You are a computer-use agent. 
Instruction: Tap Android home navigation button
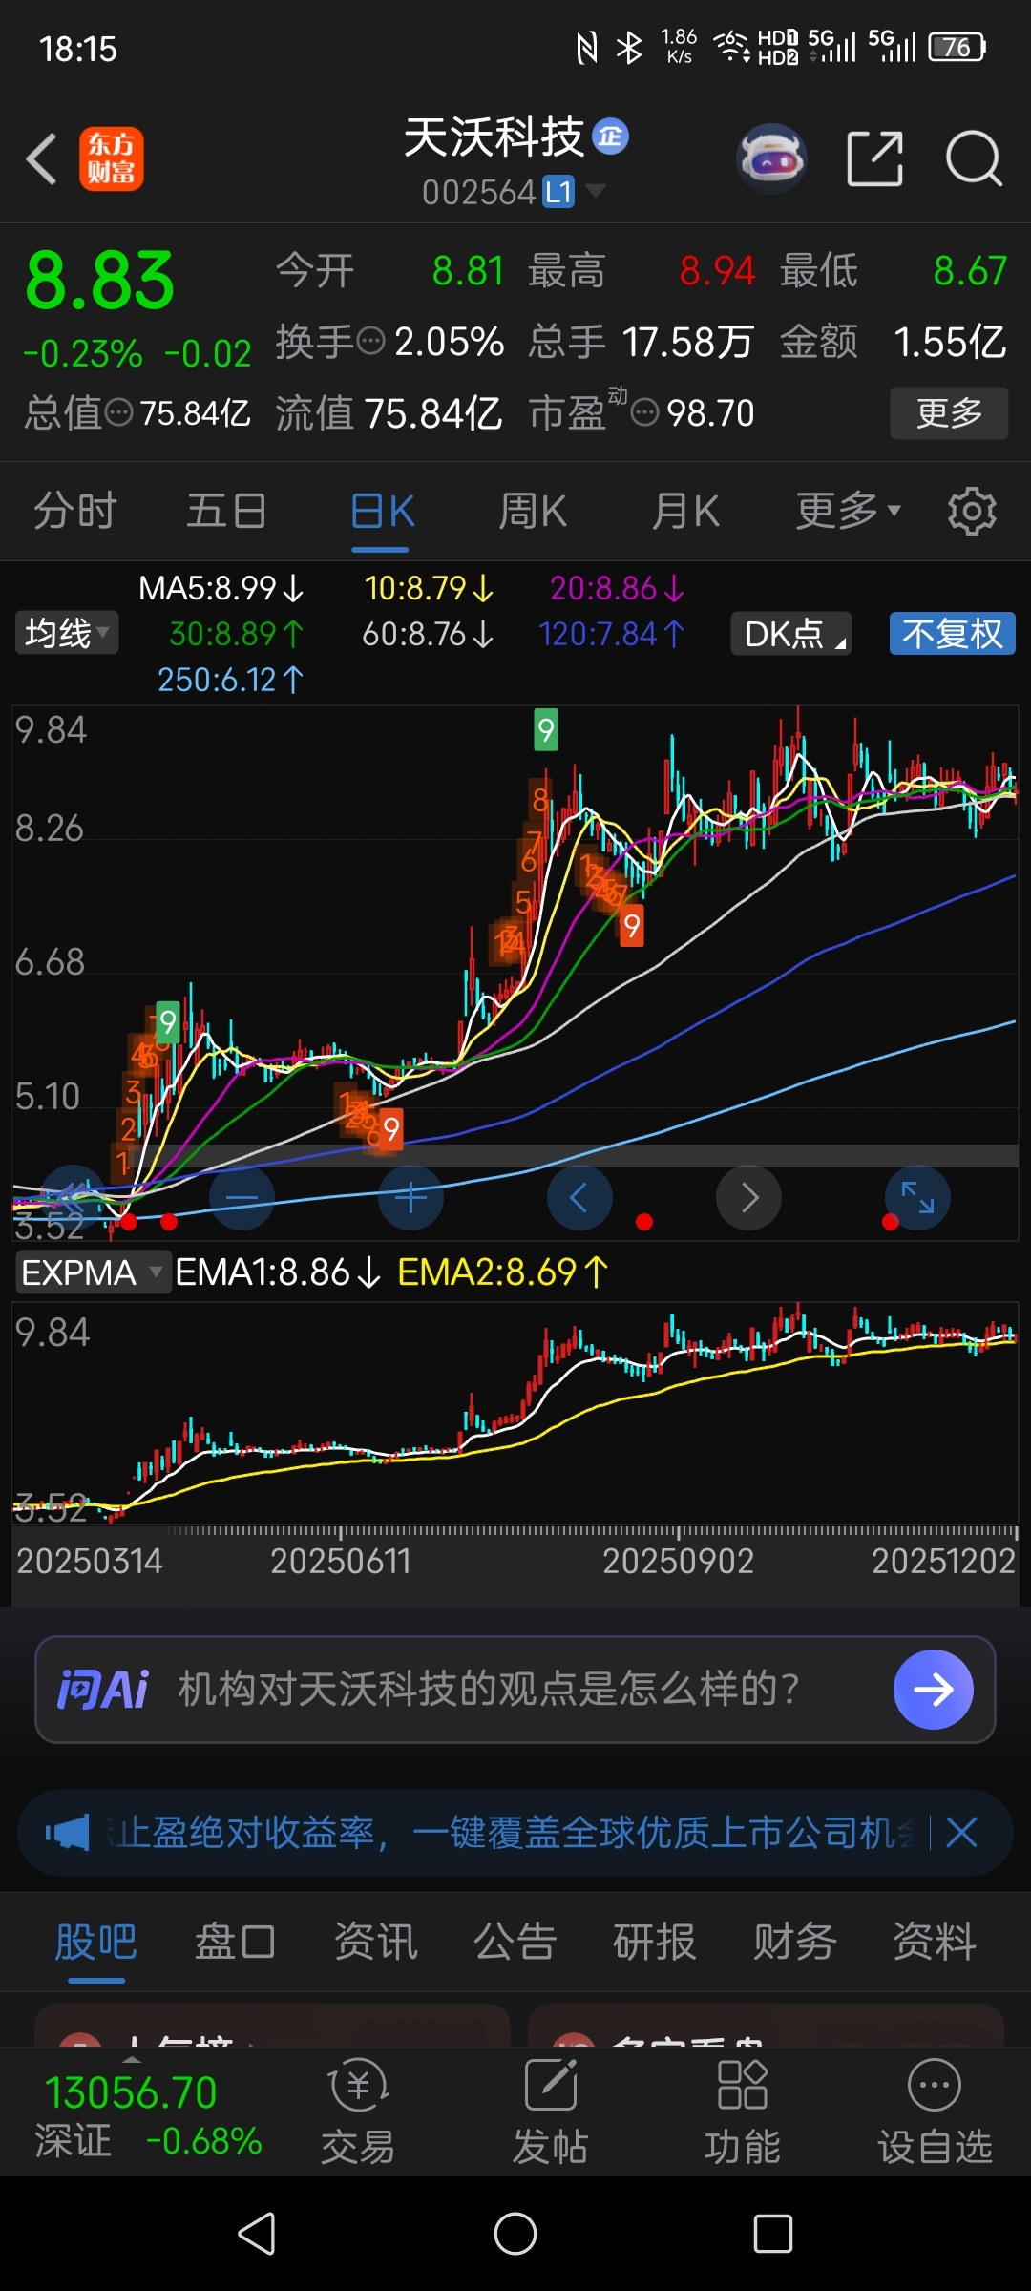(x=515, y=2234)
